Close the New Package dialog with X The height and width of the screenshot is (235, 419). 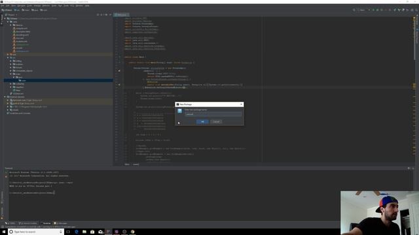242,104
